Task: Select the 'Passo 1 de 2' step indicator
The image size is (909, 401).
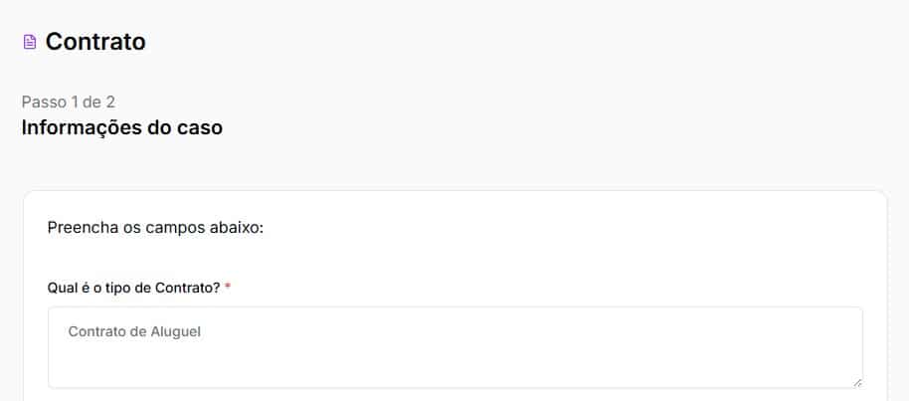Action: 75,101
